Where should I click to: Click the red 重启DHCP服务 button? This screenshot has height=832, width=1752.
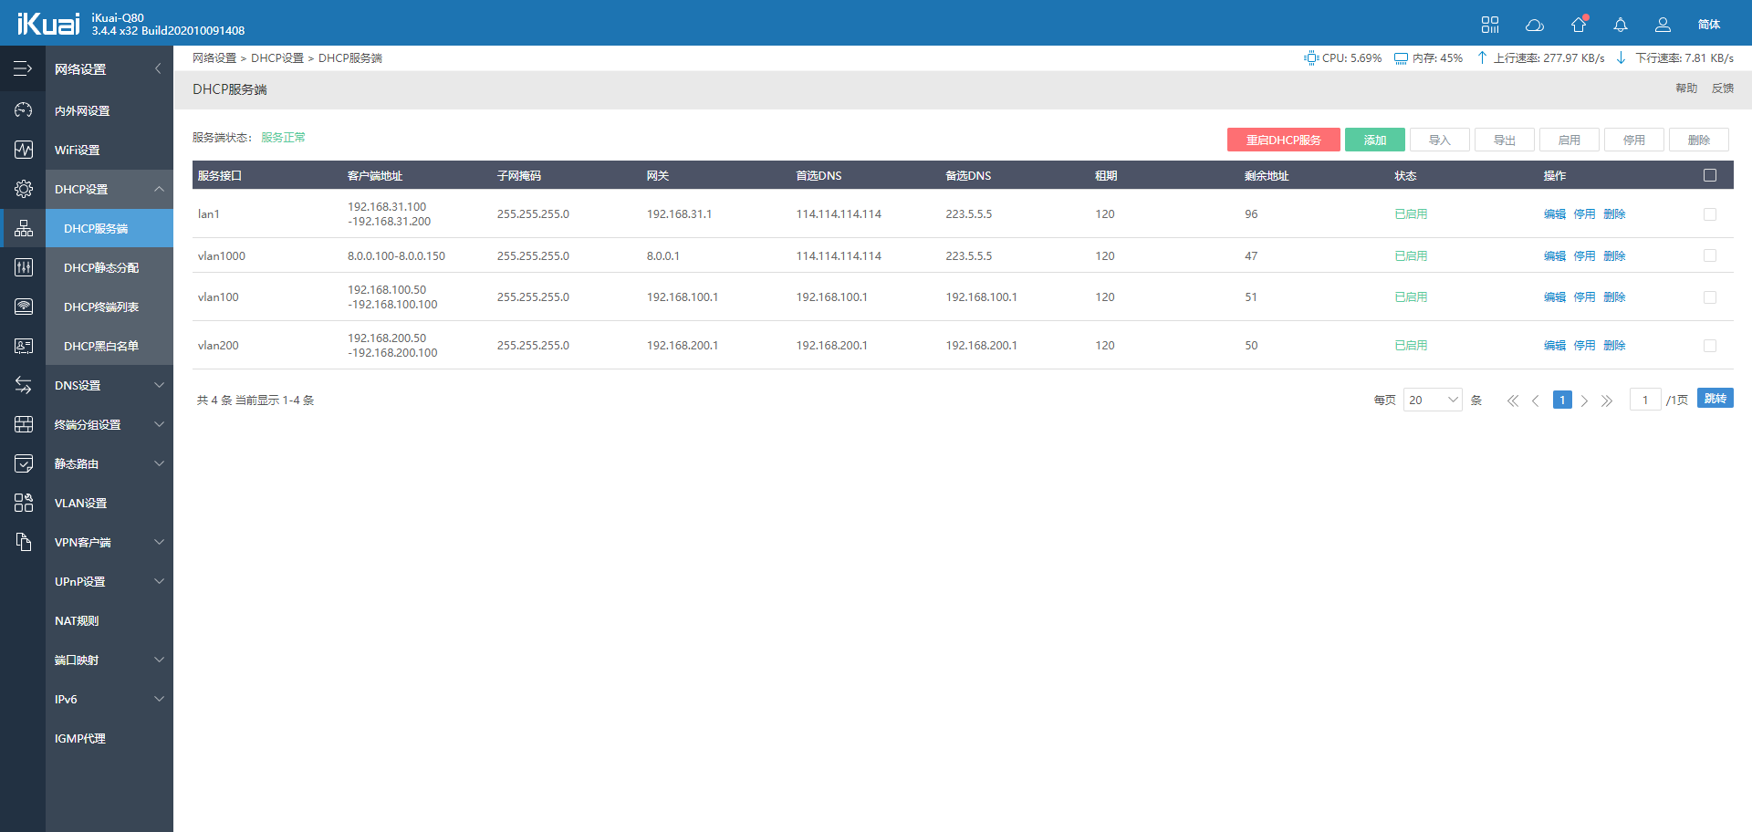[x=1284, y=140]
